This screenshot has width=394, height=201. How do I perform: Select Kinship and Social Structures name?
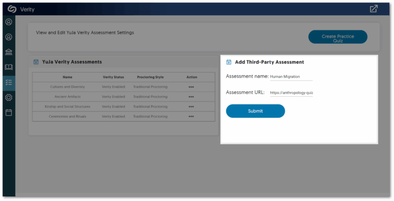[x=67, y=107]
